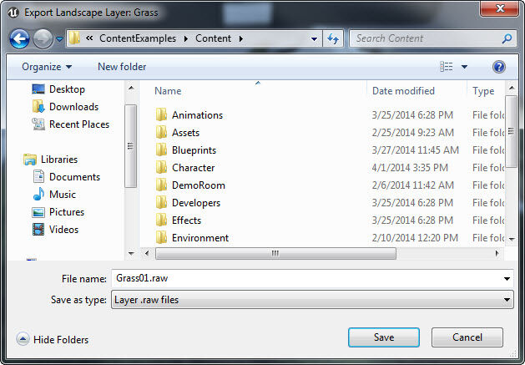525x365 pixels.
Task: Click the folder icon in address bar
Action: pyautogui.click(x=74, y=38)
